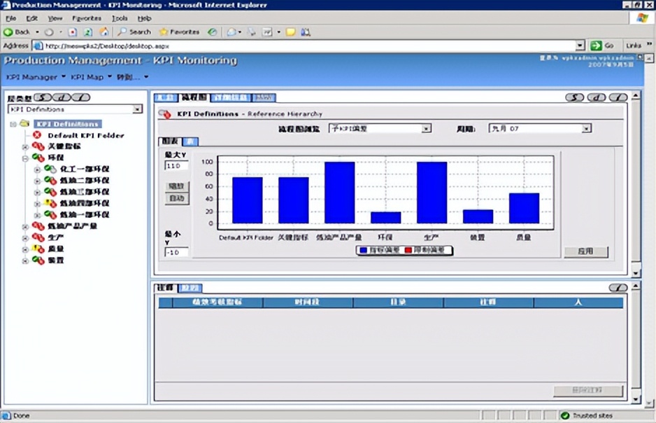The width and height of the screenshot is (656, 423).
Task: Switch to the 注释 tab in the lower panel
Action: (x=165, y=287)
